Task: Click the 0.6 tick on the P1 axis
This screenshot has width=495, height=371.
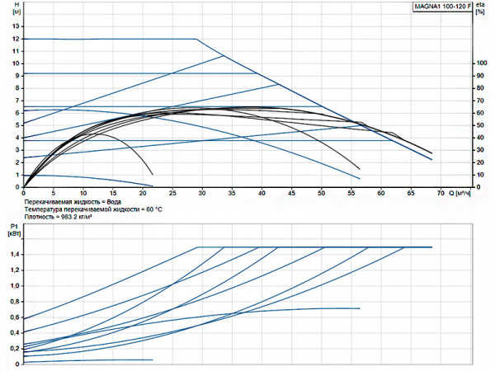Action: 13,317
